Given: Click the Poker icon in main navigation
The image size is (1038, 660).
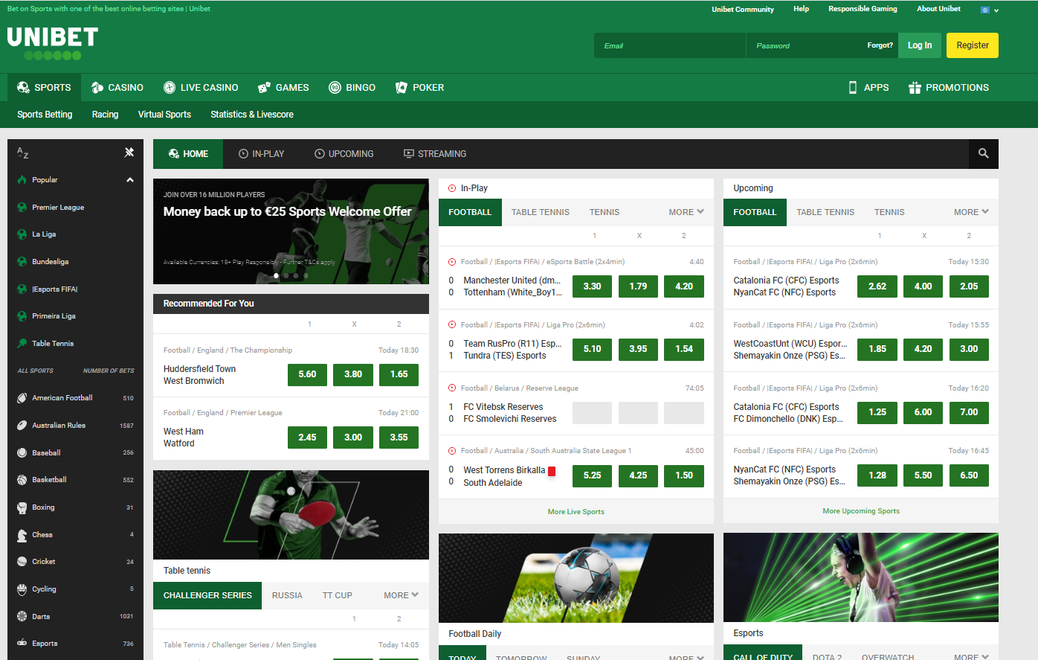Looking at the screenshot, I should pyautogui.click(x=401, y=87).
